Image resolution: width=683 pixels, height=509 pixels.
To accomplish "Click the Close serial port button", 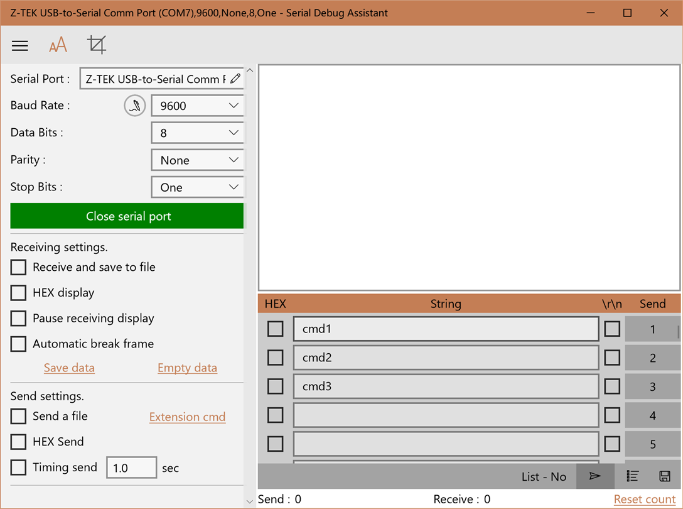I will click(127, 216).
